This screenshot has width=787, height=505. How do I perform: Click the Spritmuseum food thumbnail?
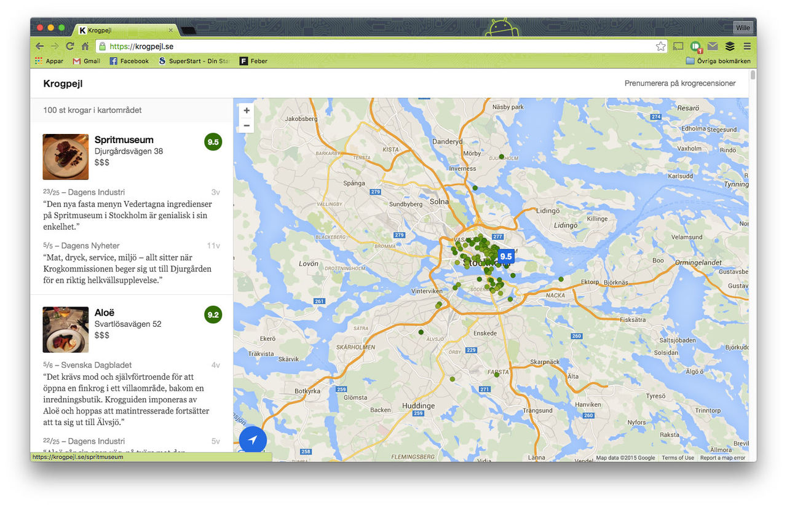(65, 157)
